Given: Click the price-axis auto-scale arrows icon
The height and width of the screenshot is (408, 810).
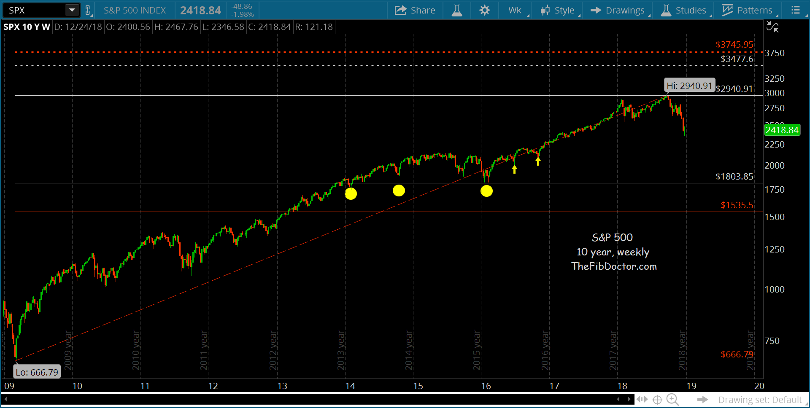Looking at the screenshot, I should pos(772,27).
